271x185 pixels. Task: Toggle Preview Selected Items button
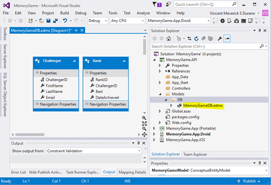pyautogui.click(x=227, y=39)
